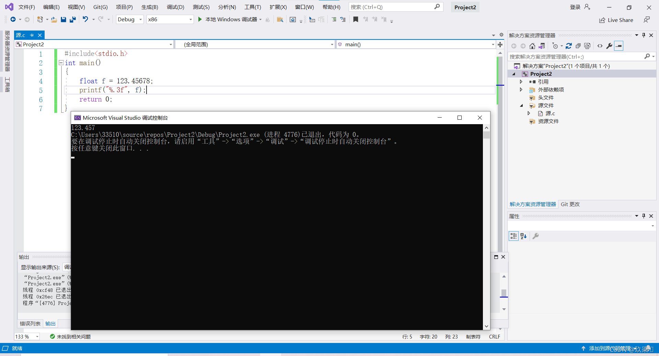The height and width of the screenshot is (356, 659).
Task: Click the sync refresh icon in Solution Explorer
Action: tap(569, 46)
